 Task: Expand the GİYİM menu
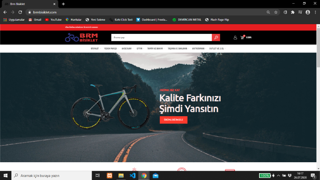click(140, 48)
